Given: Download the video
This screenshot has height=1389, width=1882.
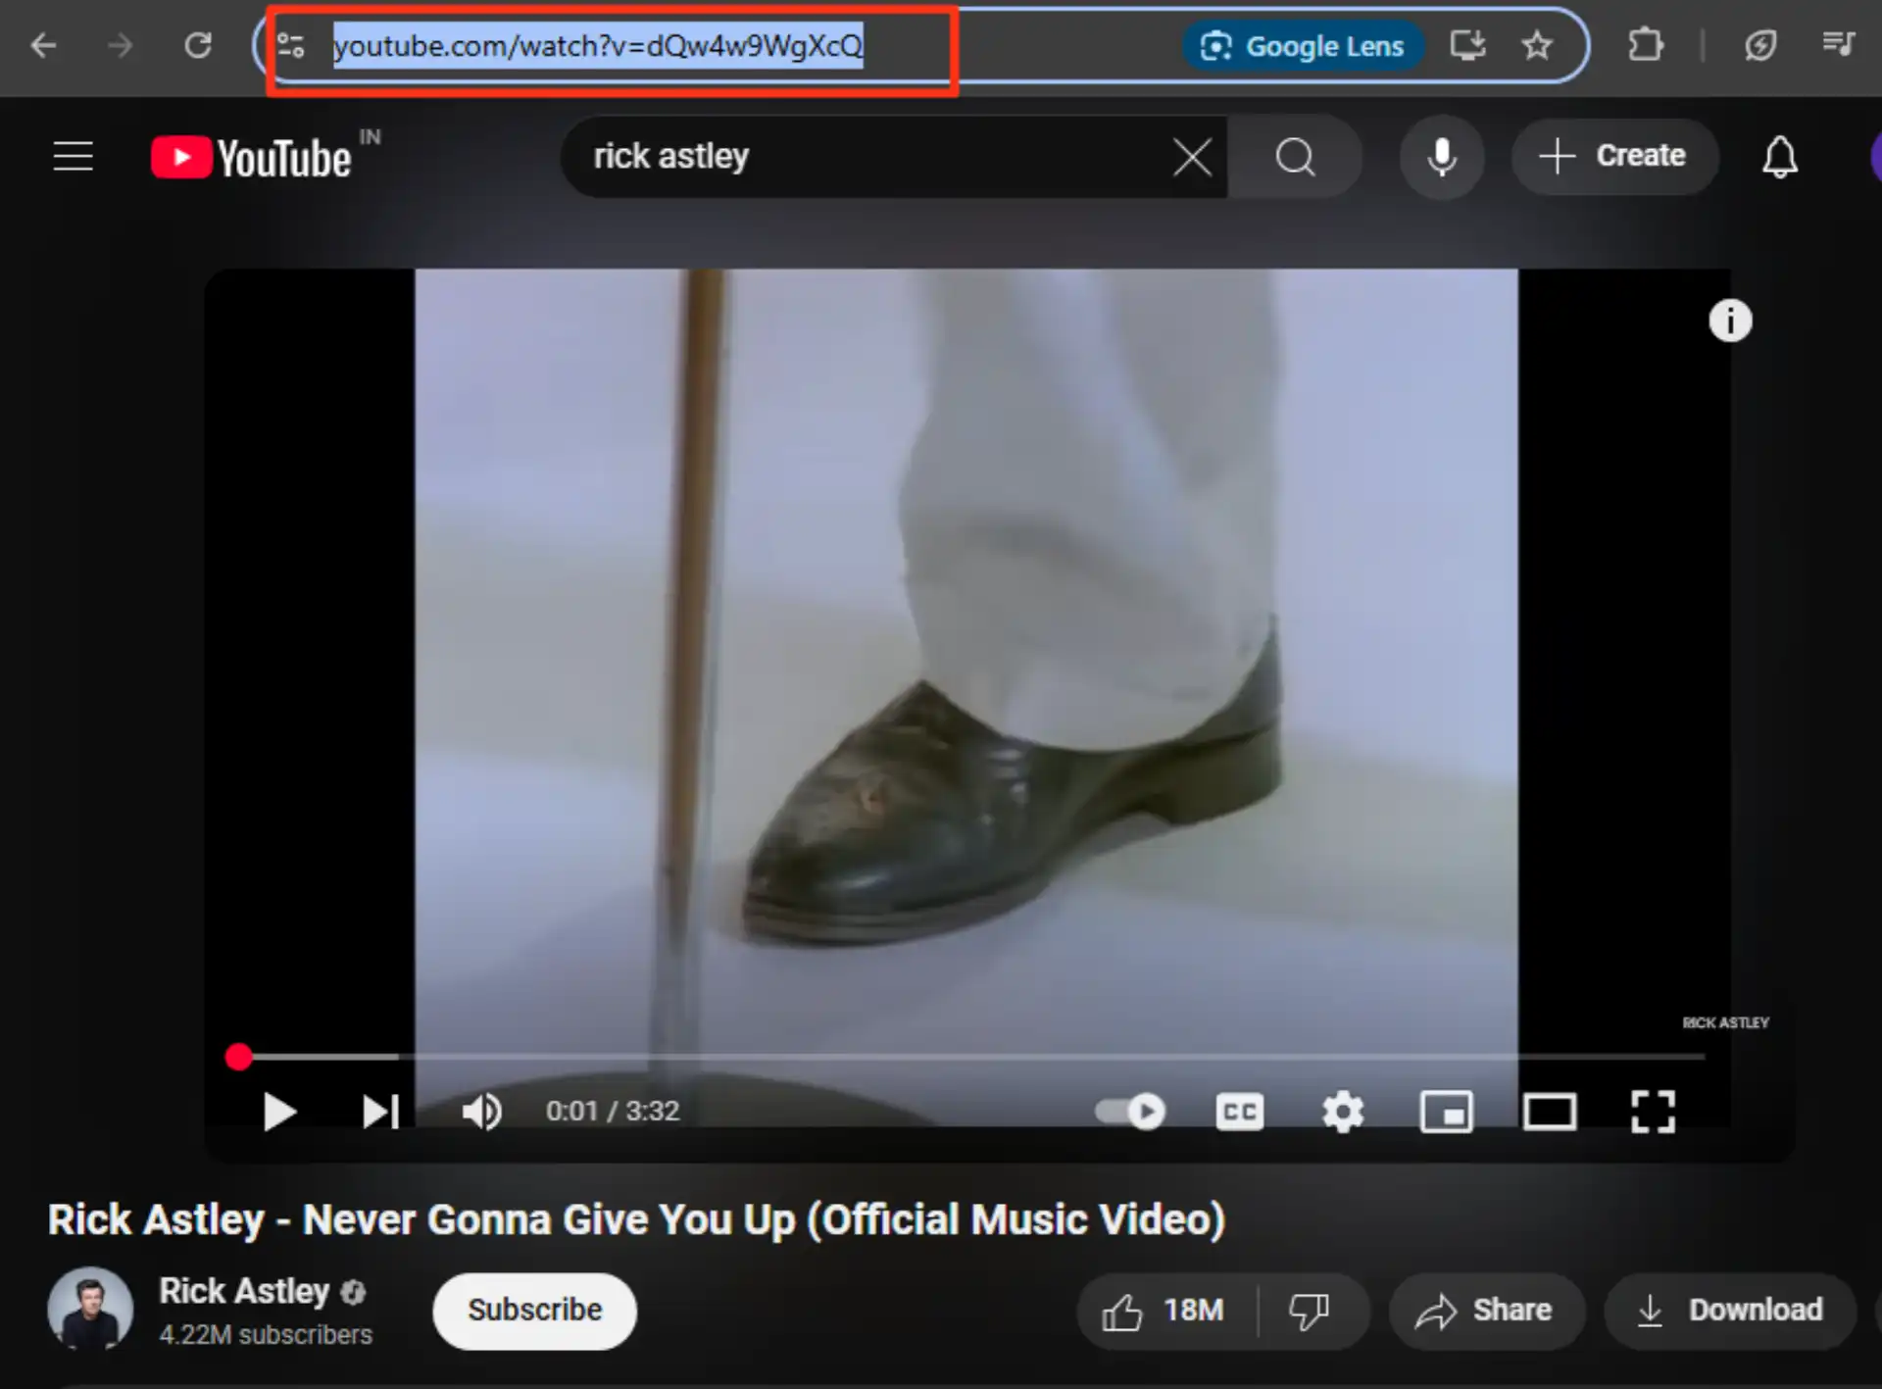Looking at the screenshot, I should 1729,1311.
